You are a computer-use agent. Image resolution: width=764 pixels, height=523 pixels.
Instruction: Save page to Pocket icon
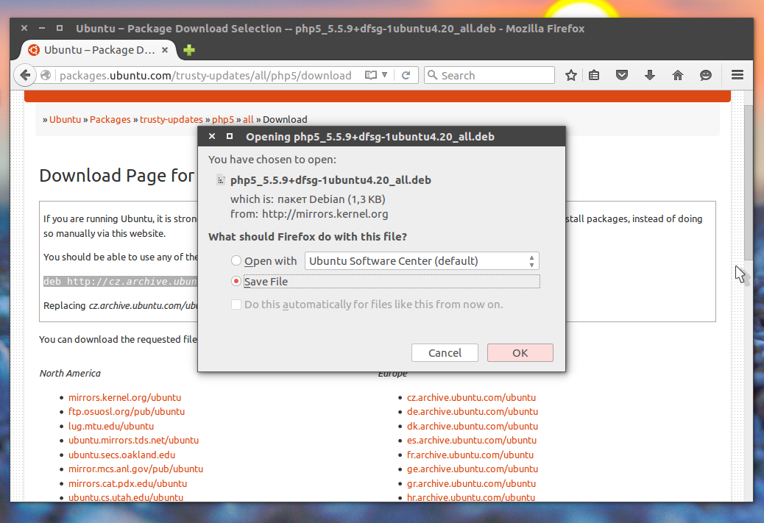pyautogui.click(x=622, y=75)
